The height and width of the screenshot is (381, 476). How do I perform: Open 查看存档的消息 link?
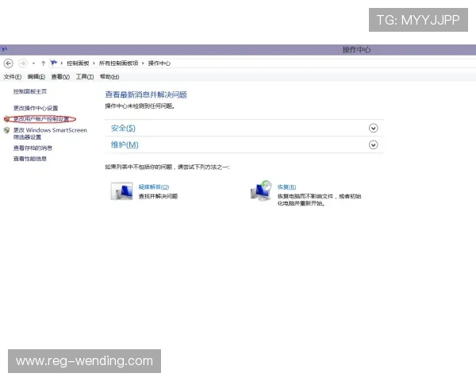click(33, 148)
